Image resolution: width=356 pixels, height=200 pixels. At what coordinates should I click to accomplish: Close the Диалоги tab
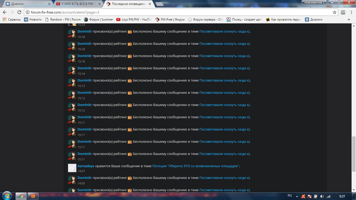(49, 4)
